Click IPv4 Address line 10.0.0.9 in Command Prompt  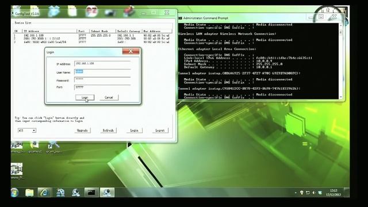coord(228,61)
